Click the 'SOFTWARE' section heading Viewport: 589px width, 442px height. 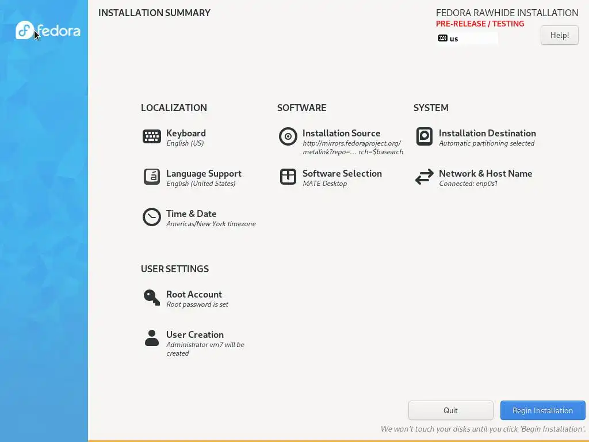301,108
